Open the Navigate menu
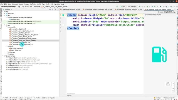 tap(15, 4)
